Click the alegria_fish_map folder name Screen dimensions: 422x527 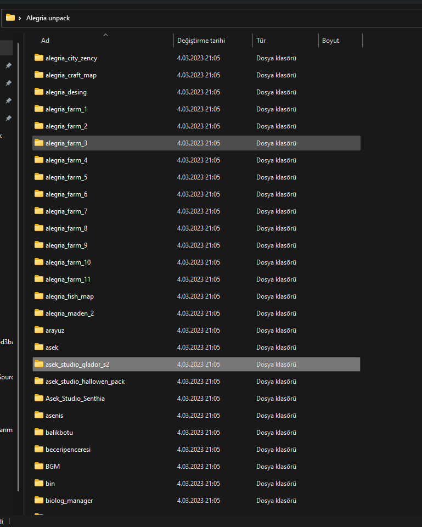pyautogui.click(x=70, y=296)
